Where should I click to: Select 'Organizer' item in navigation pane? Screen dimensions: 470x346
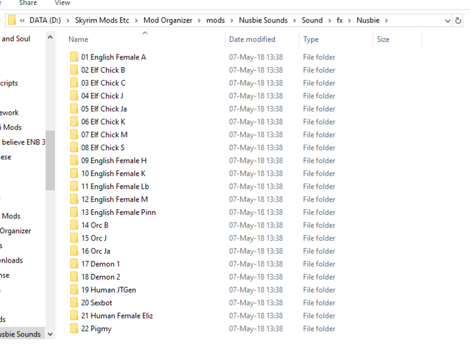coord(15,231)
